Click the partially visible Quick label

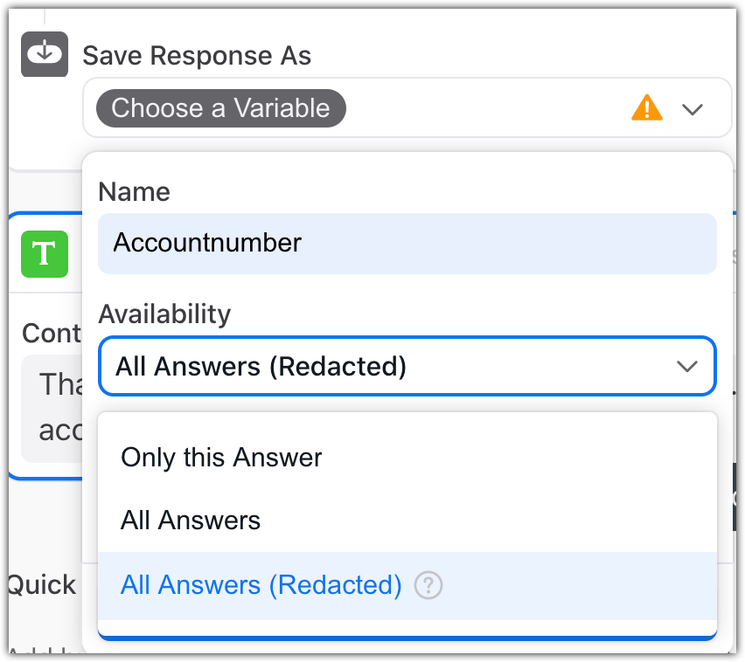coord(41,584)
